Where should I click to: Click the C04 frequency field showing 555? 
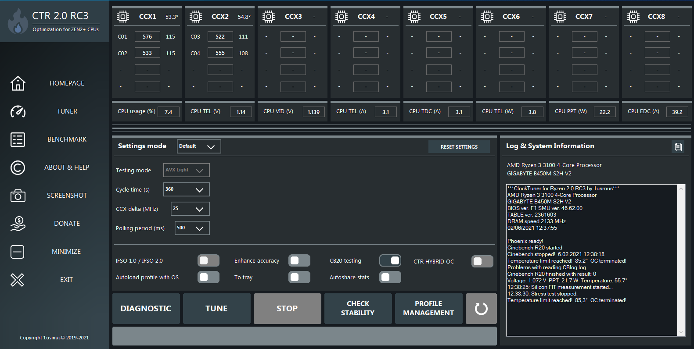(220, 53)
